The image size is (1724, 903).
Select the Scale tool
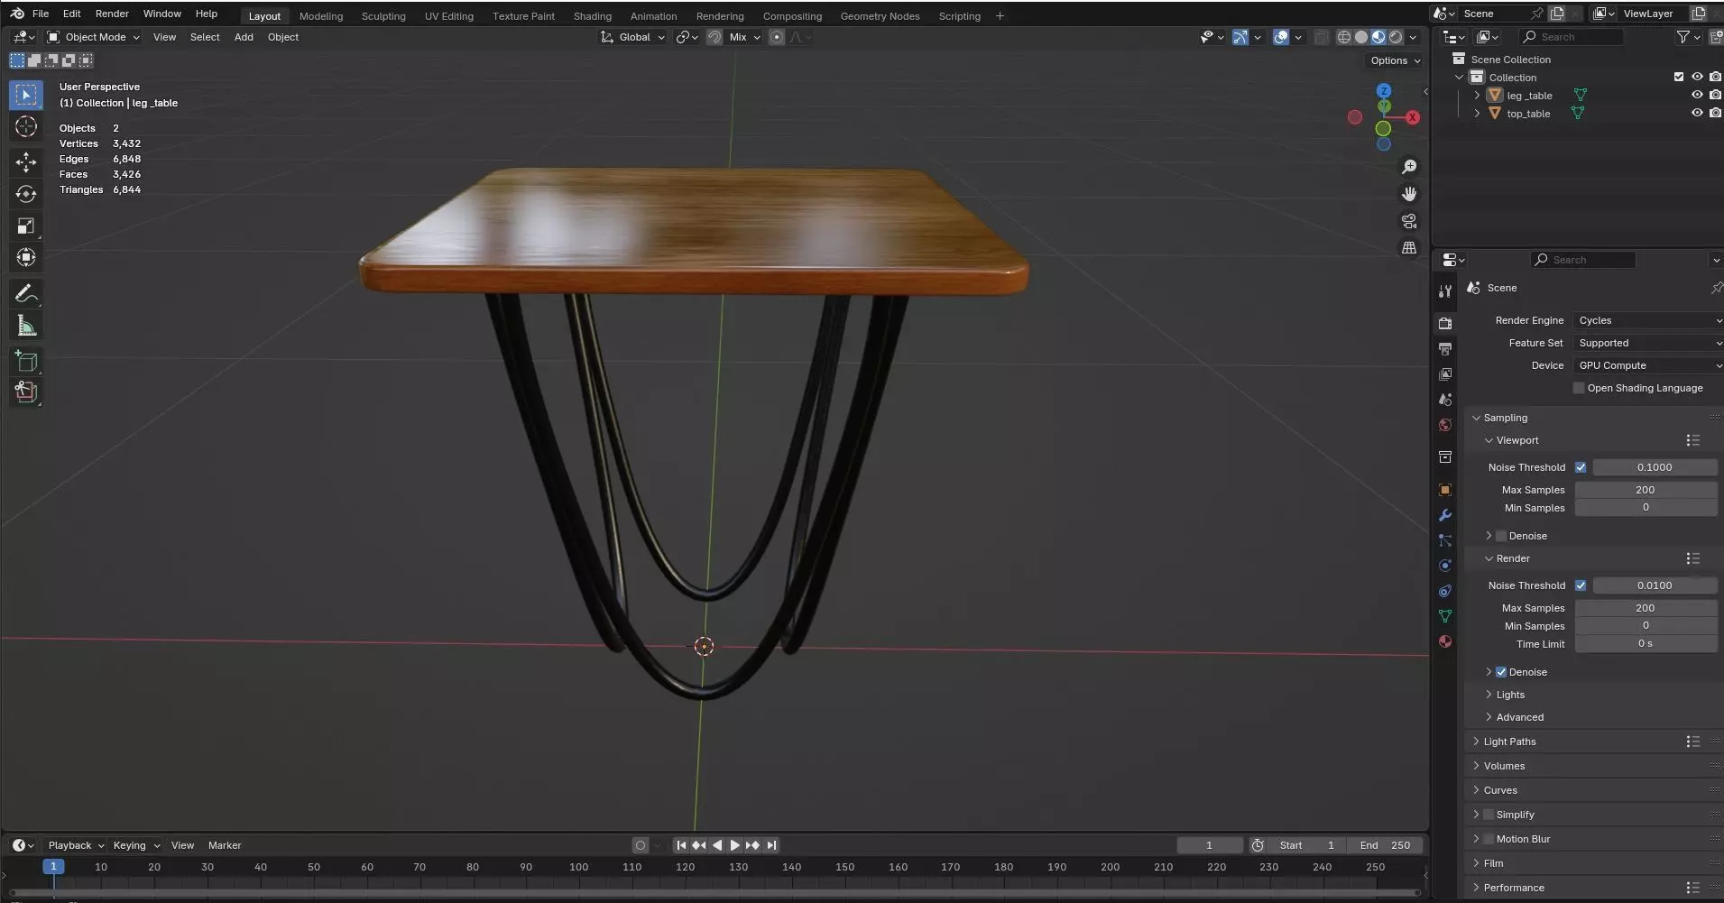click(x=26, y=226)
